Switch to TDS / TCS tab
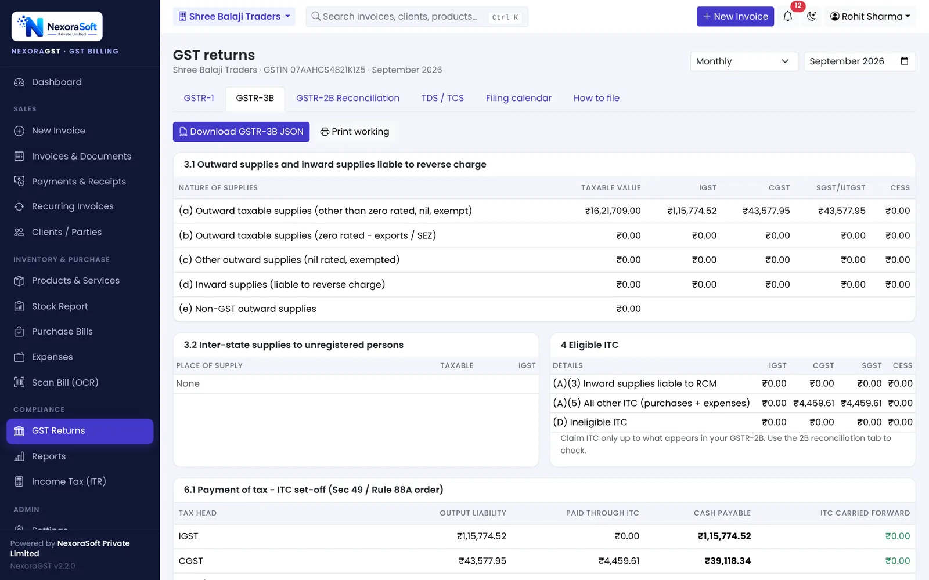Image resolution: width=929 pixels, height=580 pixels. coord(442,98)
